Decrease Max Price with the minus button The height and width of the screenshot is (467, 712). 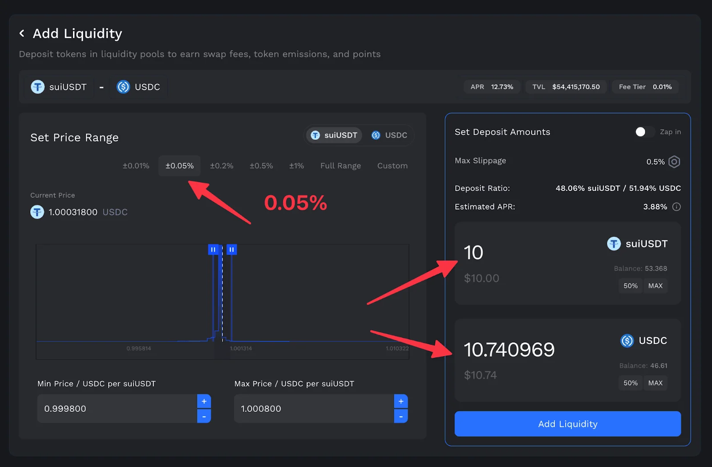pyautogui.click(x=401, y=416)
